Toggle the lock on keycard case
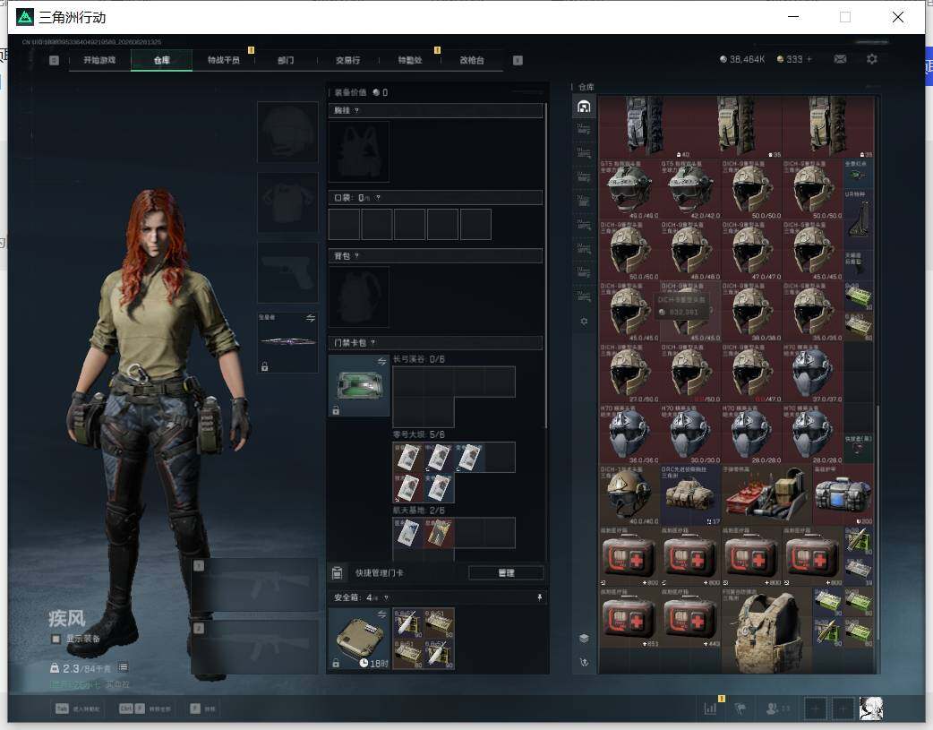Screen dimensions: 933x730 tap(336, 410)
